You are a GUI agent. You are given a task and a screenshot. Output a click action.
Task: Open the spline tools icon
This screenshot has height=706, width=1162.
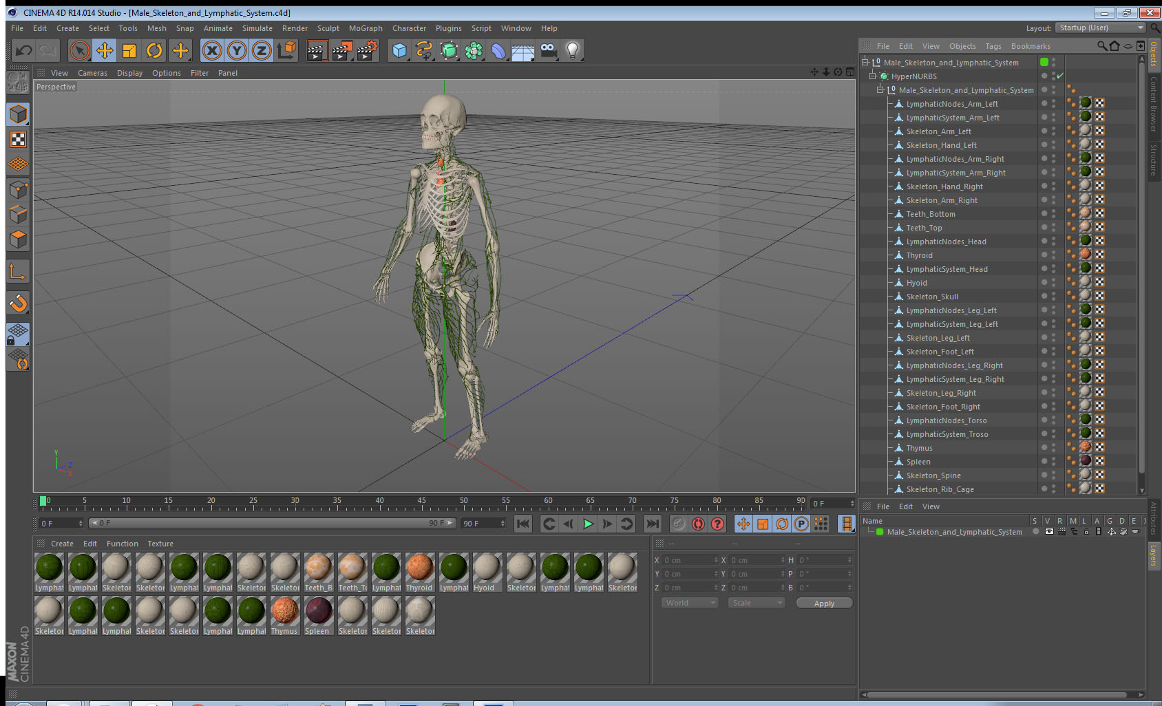tap(424, 50)
